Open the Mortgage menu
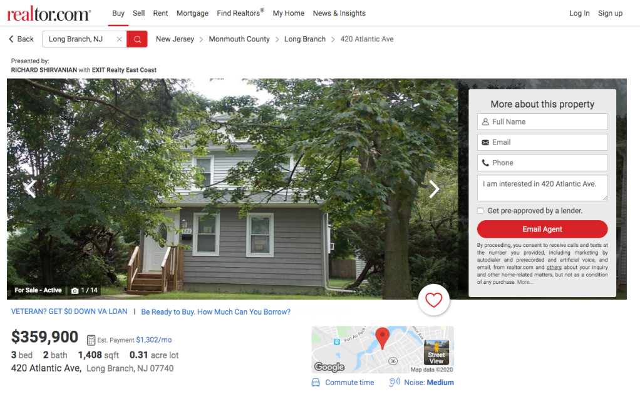 pyautogui.click(x=192, y=13)
